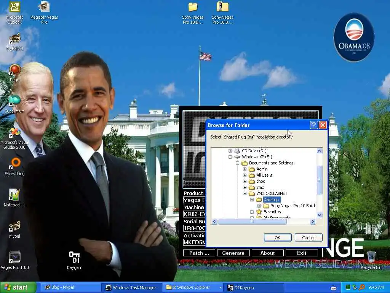The width and height of the screenshot is (390, 293).
Task: Select the Microsoft Visual Studio 2008 shortcut
Action: (14, 138)
